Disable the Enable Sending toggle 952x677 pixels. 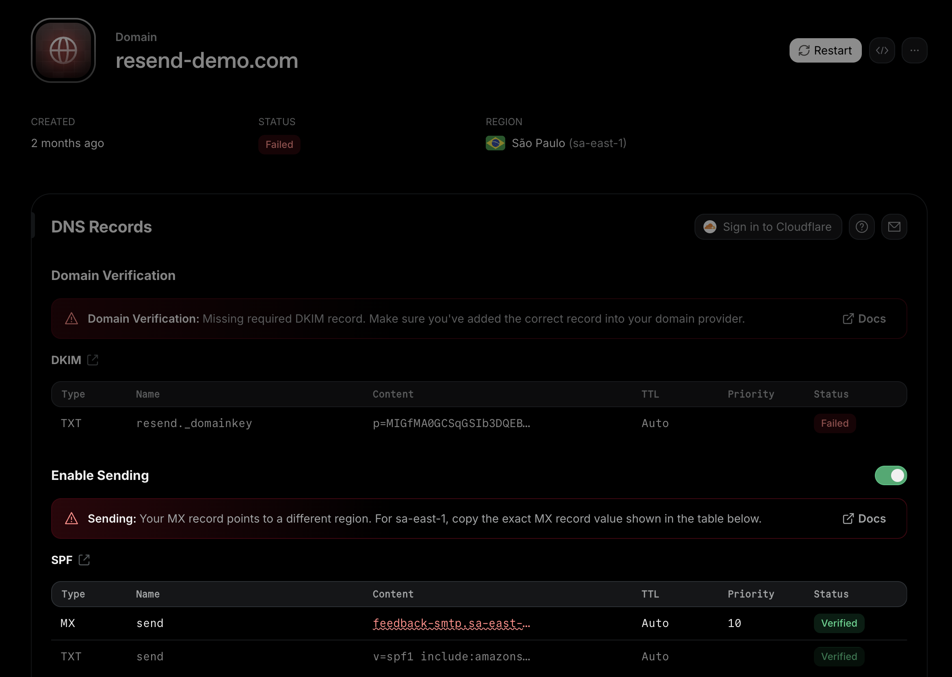pyautogui.click(x=891, y=475)
